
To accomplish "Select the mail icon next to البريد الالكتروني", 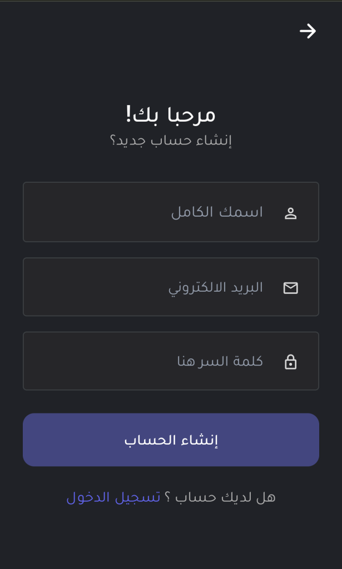I will pyautogui.click(x=290, y=287).
